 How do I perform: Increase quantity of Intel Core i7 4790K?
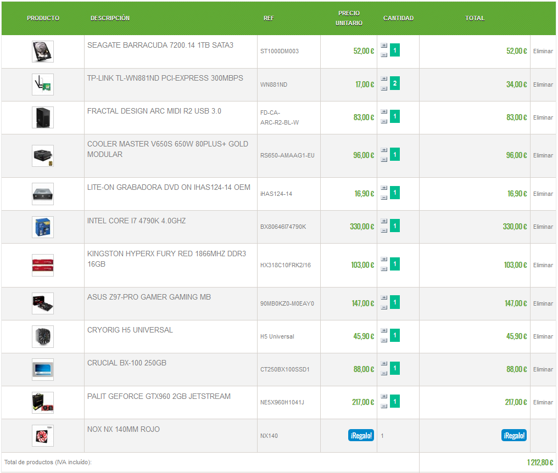pyautogui.click(x=384, y=221)
